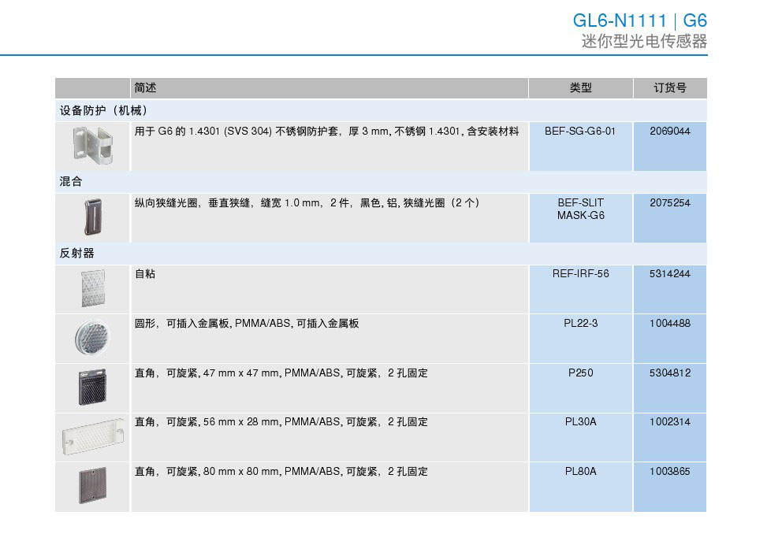The height and width of the screenshot is (545, 782).
Task: Select order number 5304812
Action: [670, 373]
